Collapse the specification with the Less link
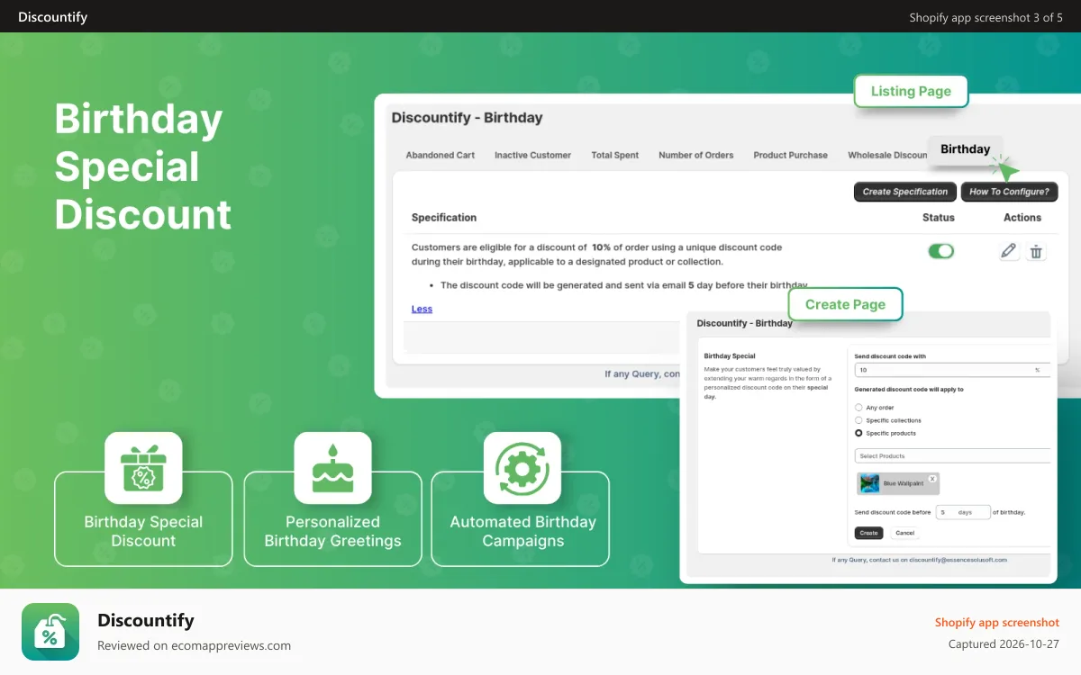Screen dimensions: 1081x675 point(422,309)
